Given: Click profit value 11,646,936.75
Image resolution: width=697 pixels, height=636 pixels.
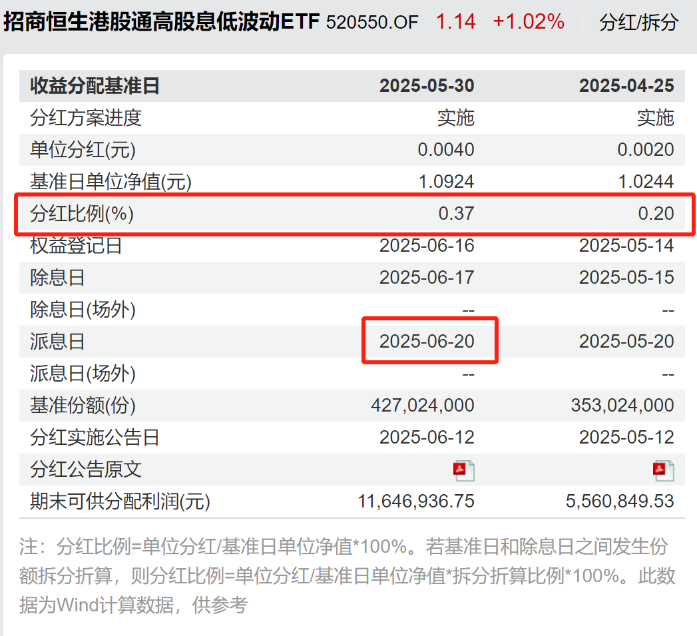Looking at the screenshot, I should [416, 502].
